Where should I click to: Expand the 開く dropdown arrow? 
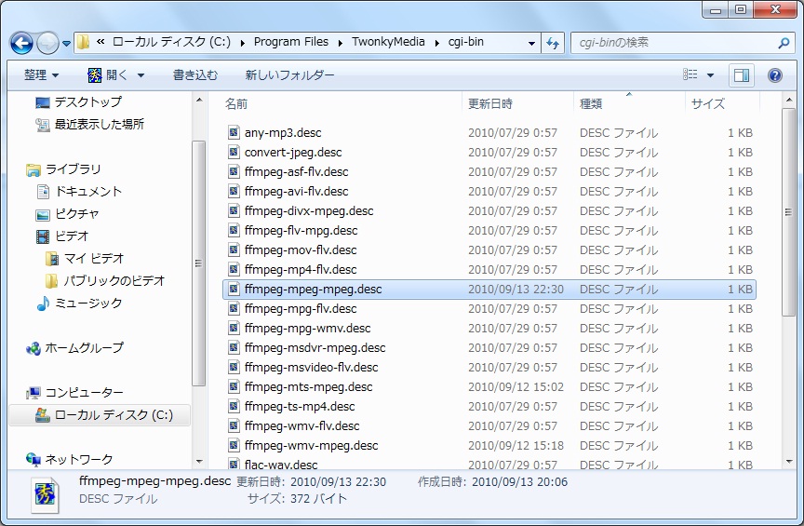pyautogui.click(x=141, y=75)
